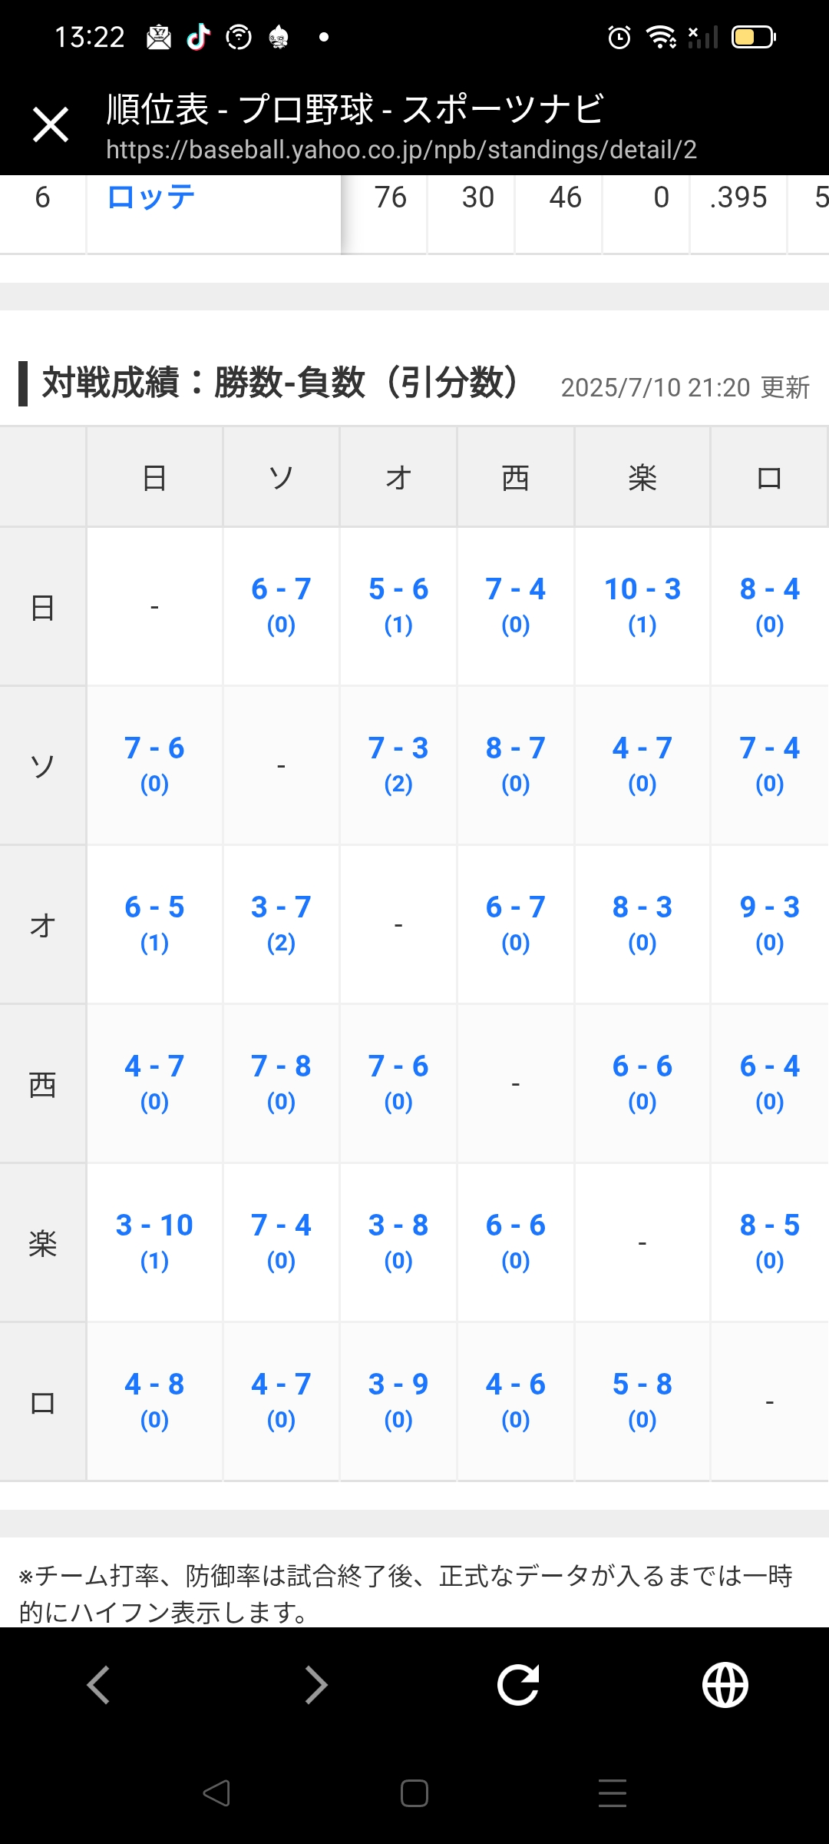Open the 9 - 3 record versus ロ

coord(770,924)
